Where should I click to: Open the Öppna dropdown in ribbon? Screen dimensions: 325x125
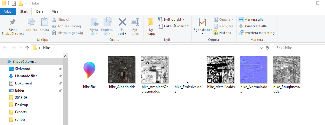224,20
